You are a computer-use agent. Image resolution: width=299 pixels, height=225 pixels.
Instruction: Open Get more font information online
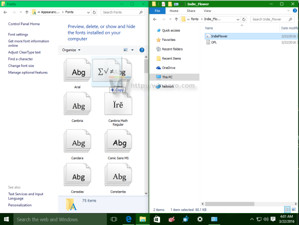[x=28, y=43]
